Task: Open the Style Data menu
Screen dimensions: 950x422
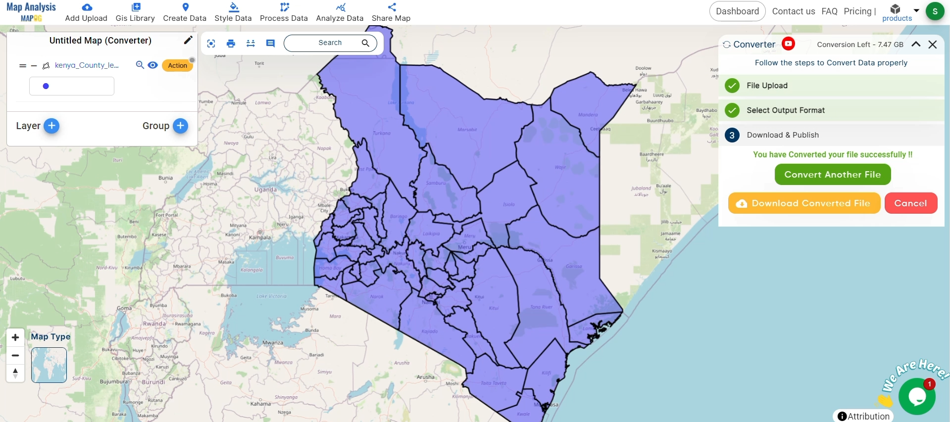Action: 233,12
